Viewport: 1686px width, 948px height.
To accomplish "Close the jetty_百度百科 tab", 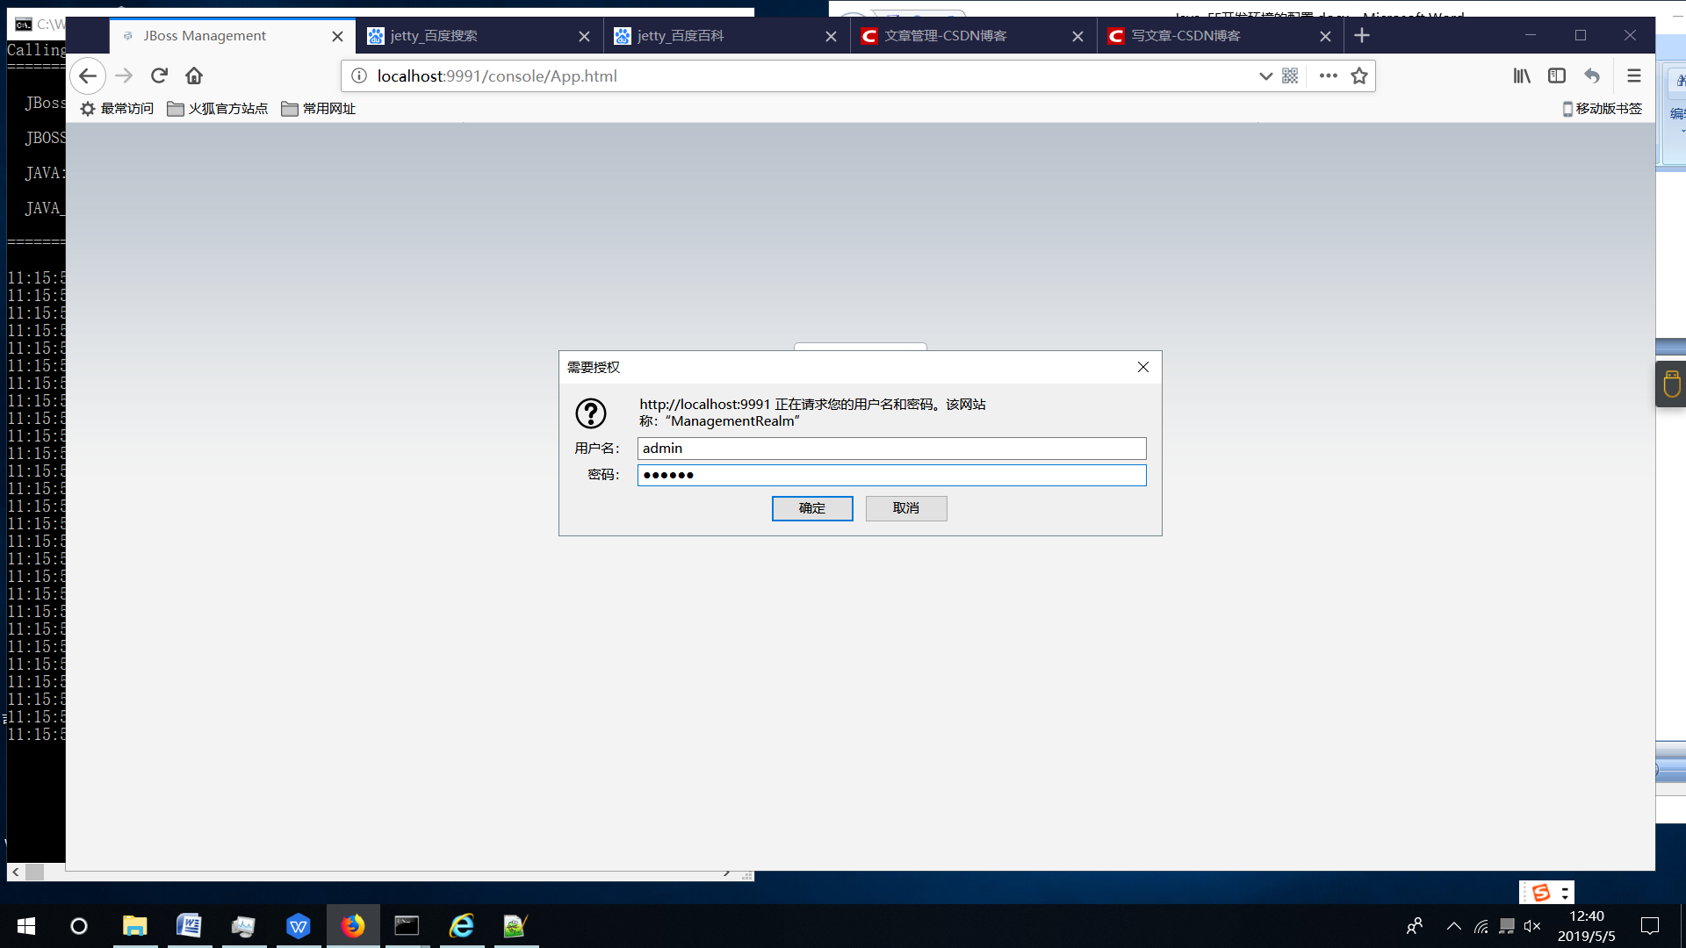I will pyautogui.click(x=831, y=36).
